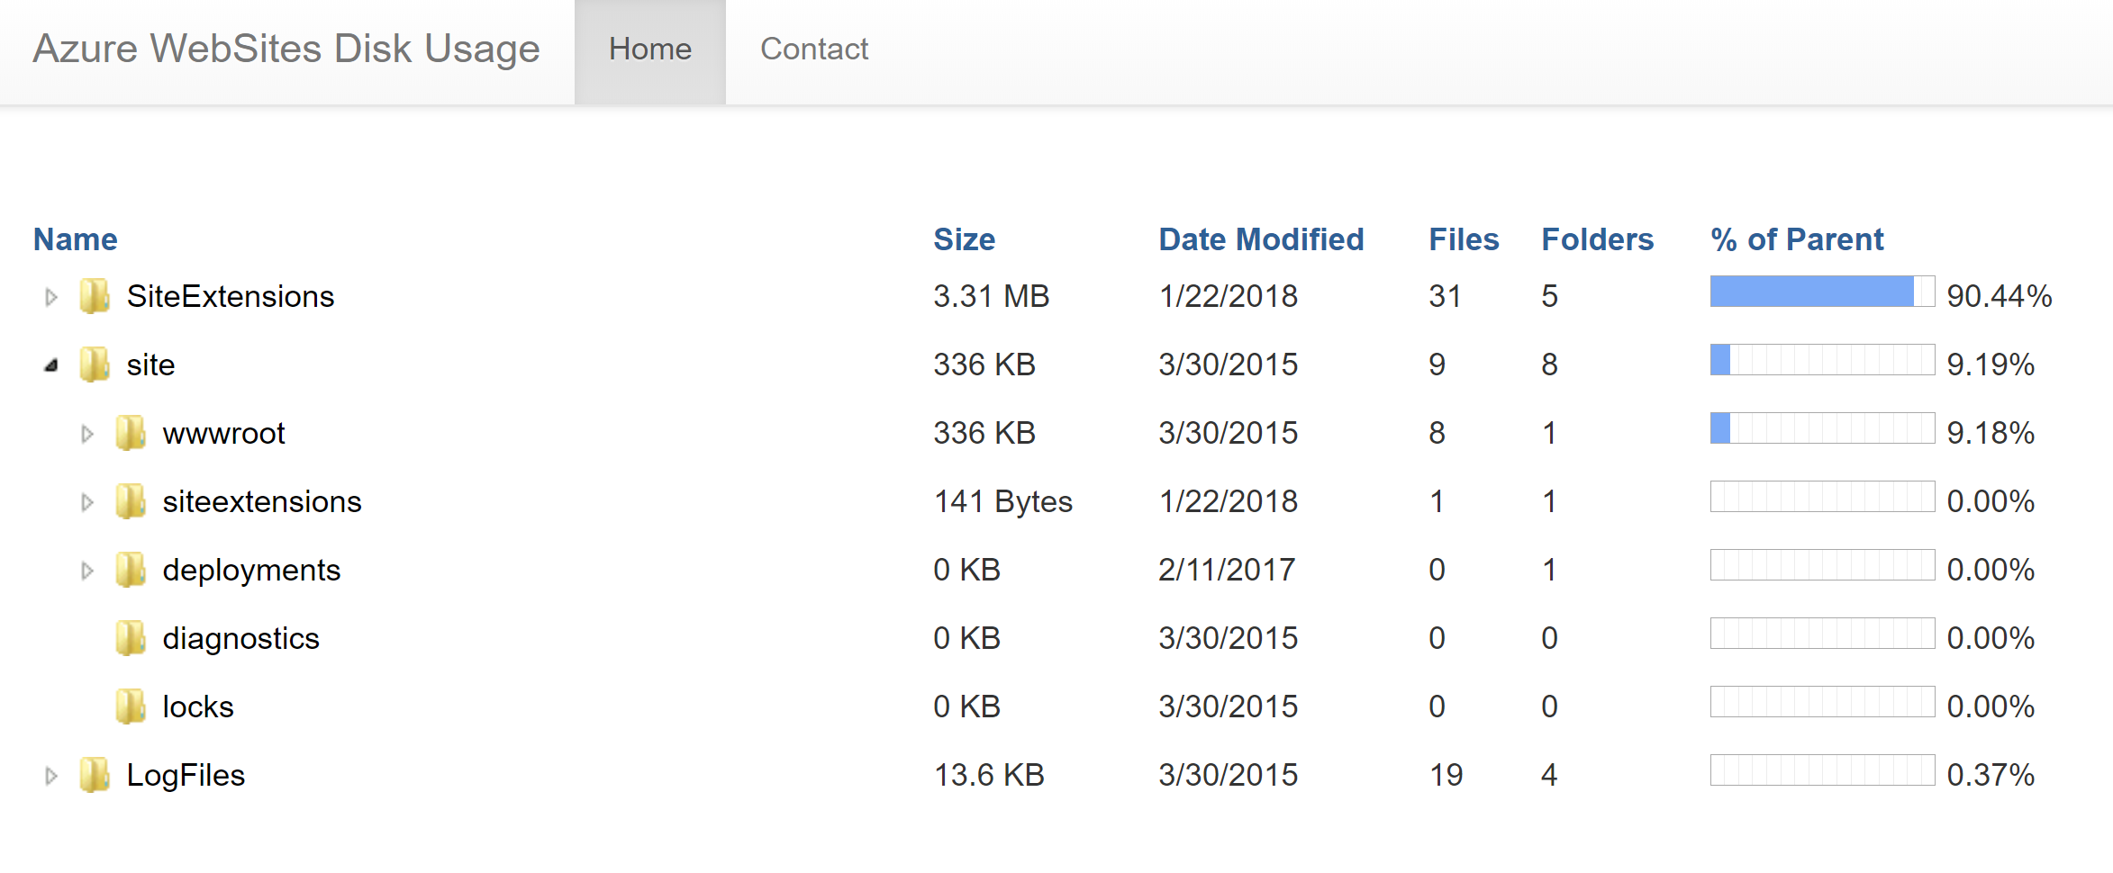This screenshot has height=873, width=2113.
Task: Click the diagnostics empty usage bar
Action: 1822,634
